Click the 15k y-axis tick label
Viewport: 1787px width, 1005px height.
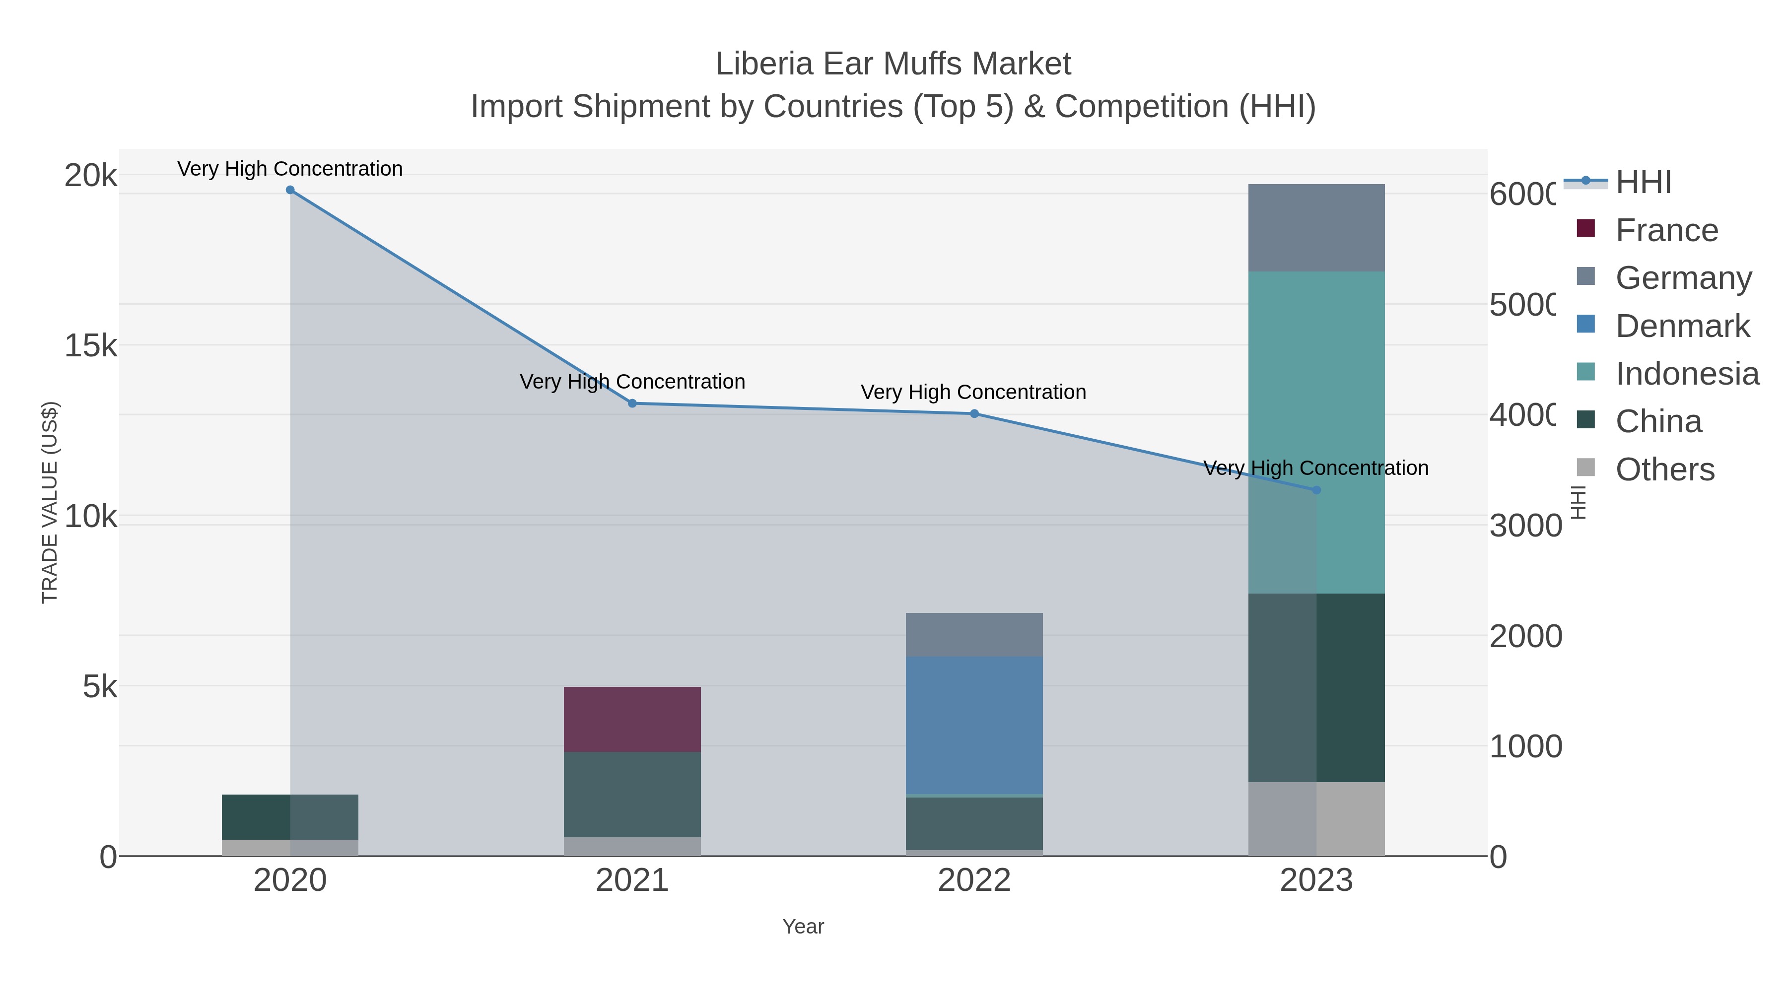91,346
